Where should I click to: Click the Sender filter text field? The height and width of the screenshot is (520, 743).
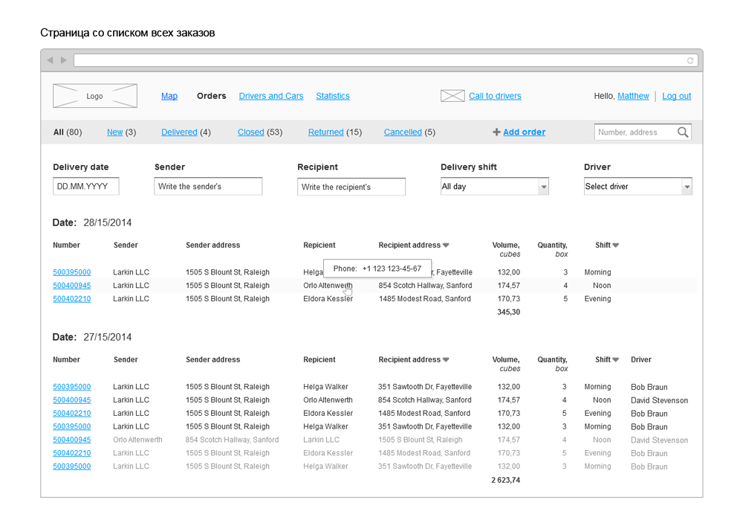208,187
